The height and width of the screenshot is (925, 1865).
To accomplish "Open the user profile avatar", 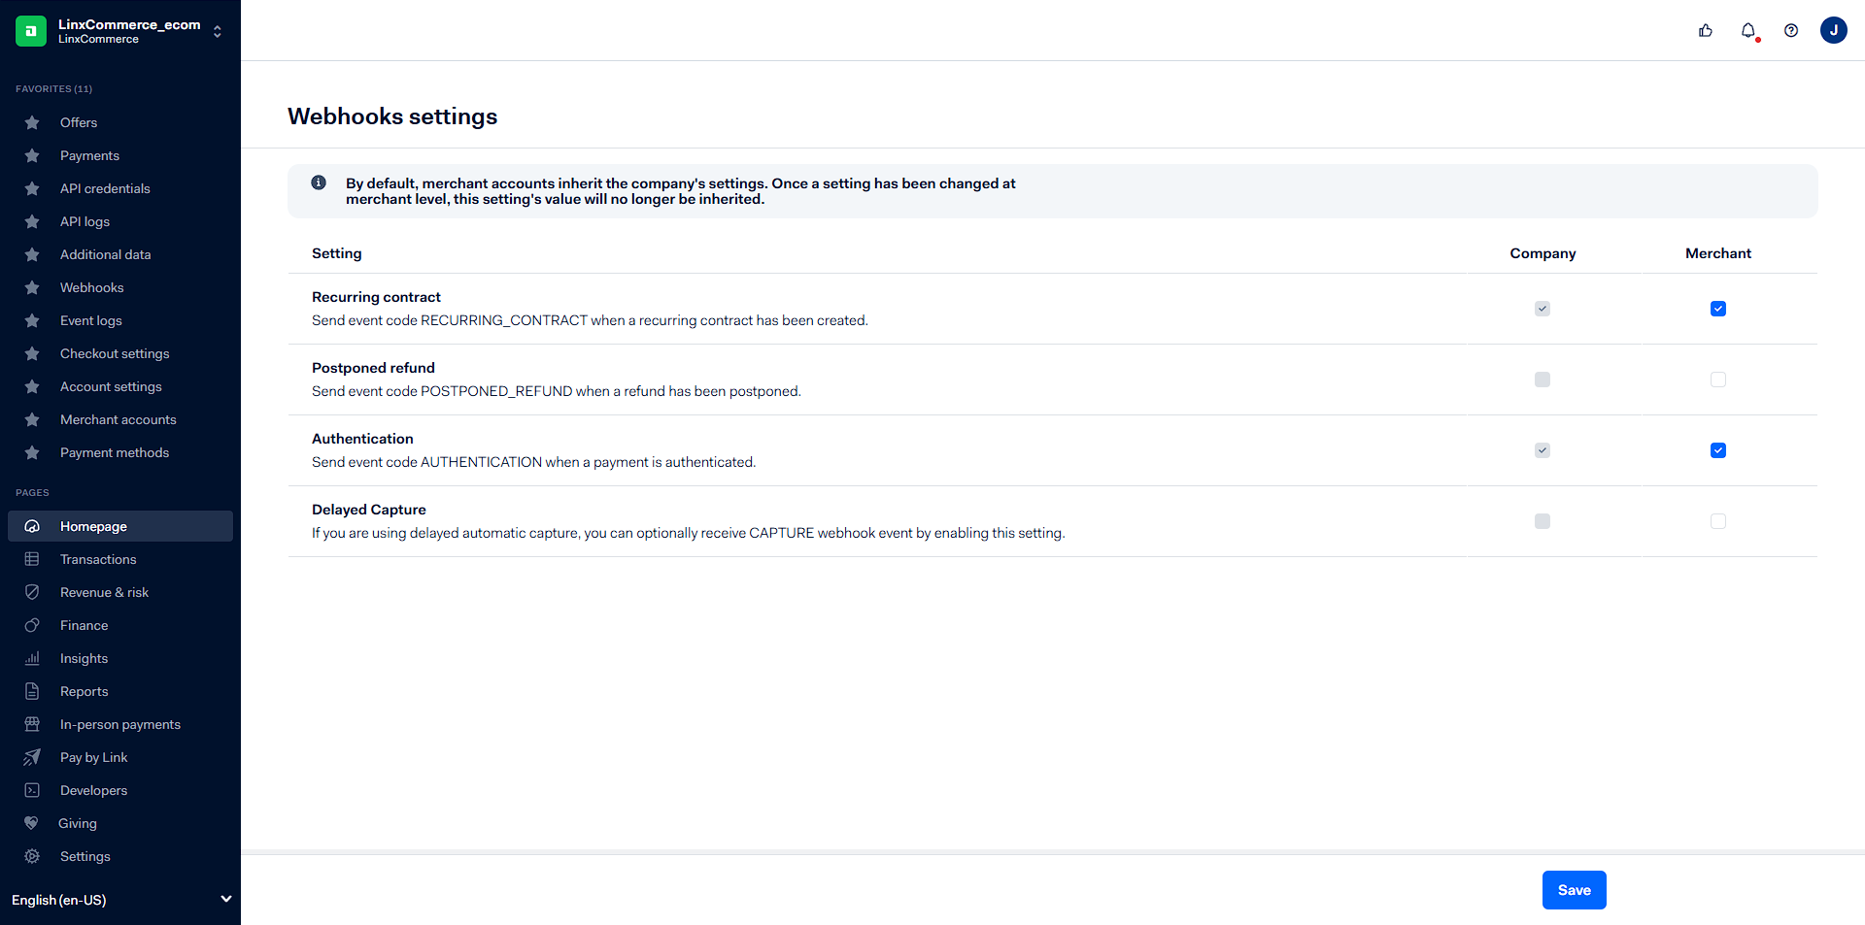I will [x=1834, y=31].
